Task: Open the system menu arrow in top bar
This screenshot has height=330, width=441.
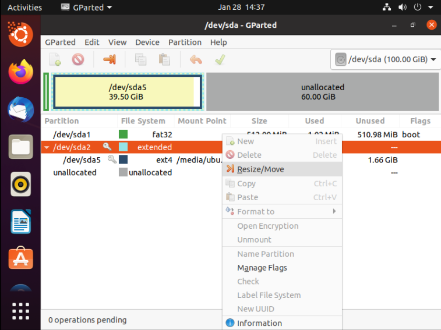Action: pyautogui.click(x=431, y=8)
